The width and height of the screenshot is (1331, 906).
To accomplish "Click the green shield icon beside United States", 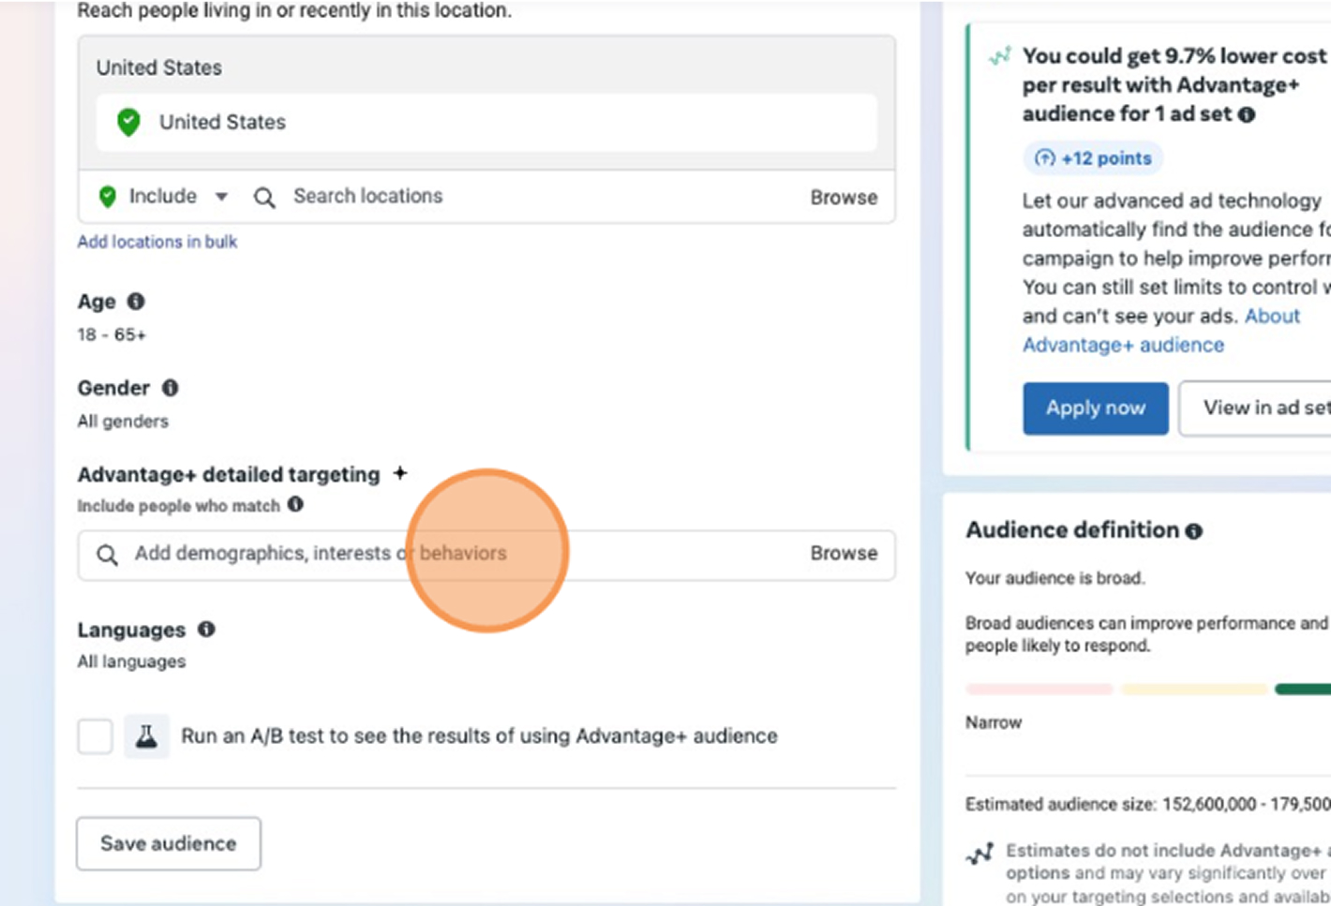I will click(x=128, y=122).
